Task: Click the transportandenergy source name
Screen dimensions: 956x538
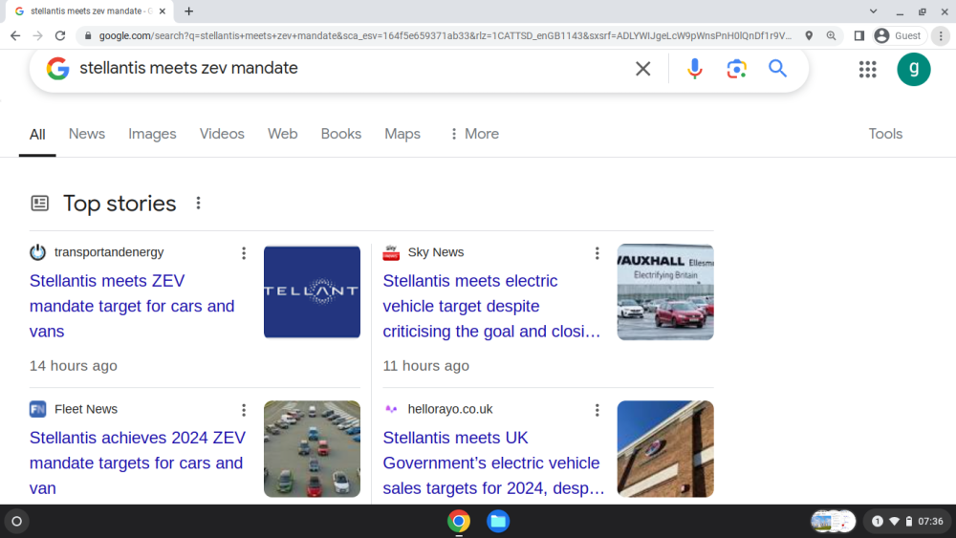Action: (109, 252)
